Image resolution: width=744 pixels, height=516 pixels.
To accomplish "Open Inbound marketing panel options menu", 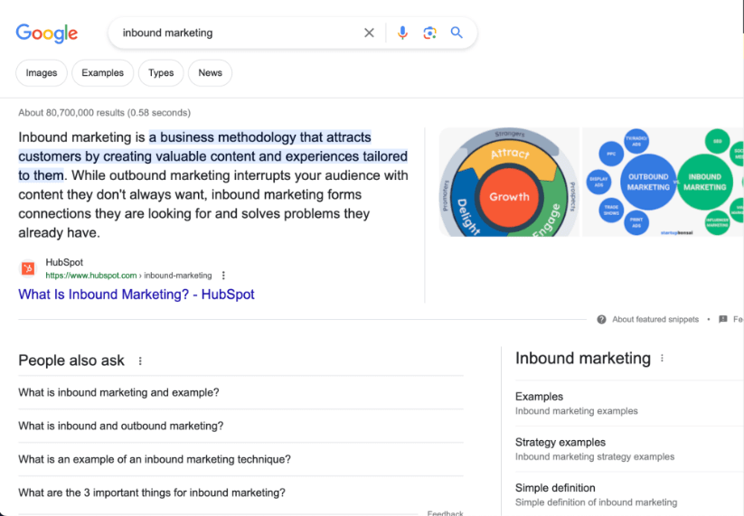I will point(662,359).
